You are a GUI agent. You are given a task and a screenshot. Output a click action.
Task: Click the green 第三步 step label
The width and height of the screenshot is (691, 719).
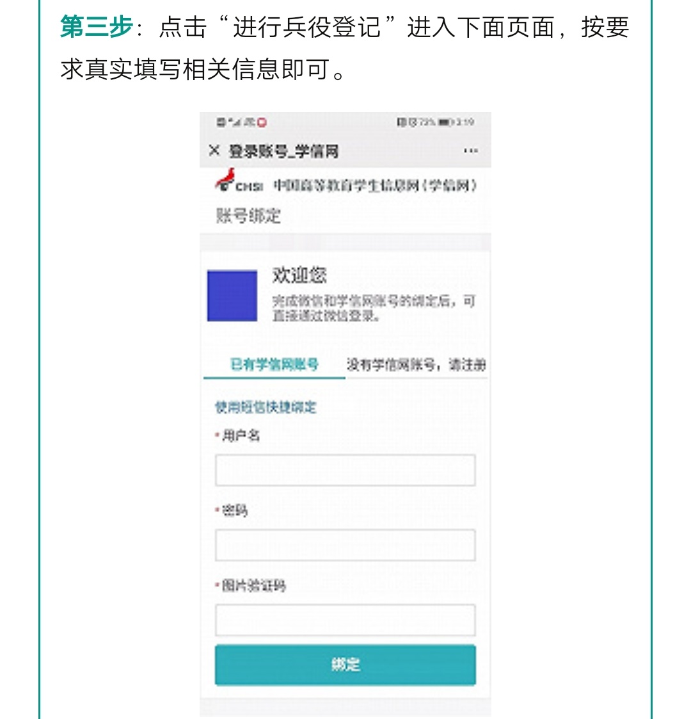coord(97,28)
